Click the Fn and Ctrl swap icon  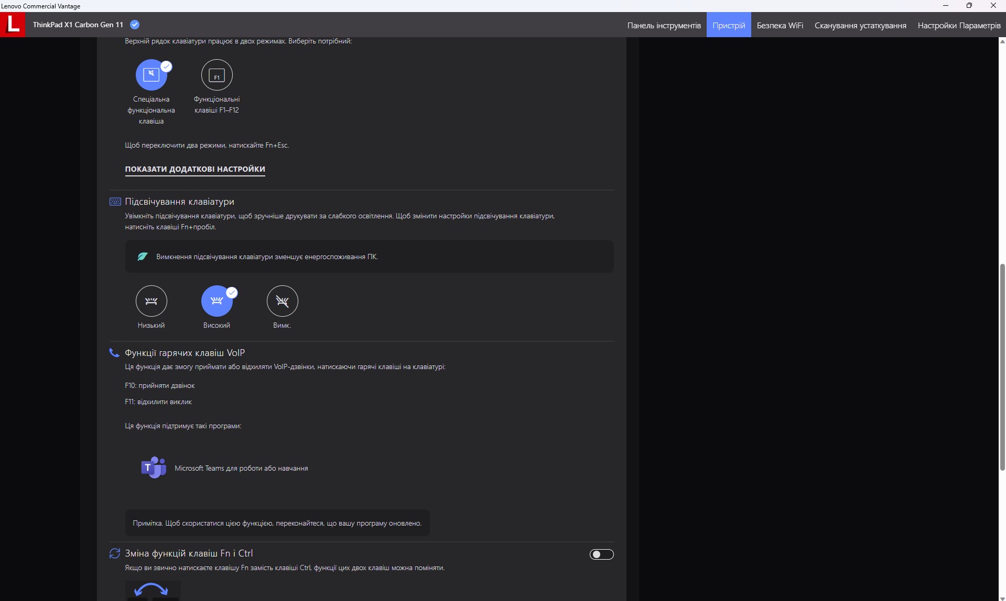click(x=114, y=553)
